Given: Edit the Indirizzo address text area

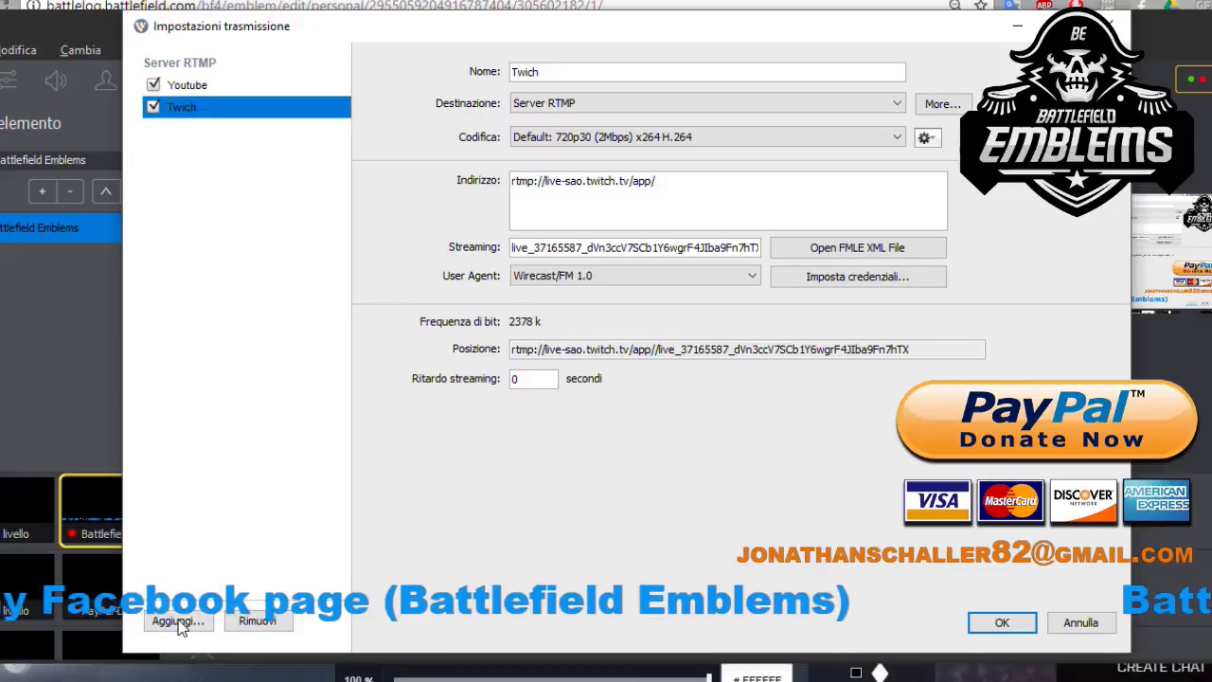Looking at the screenshot, I should tap(728, 201).
